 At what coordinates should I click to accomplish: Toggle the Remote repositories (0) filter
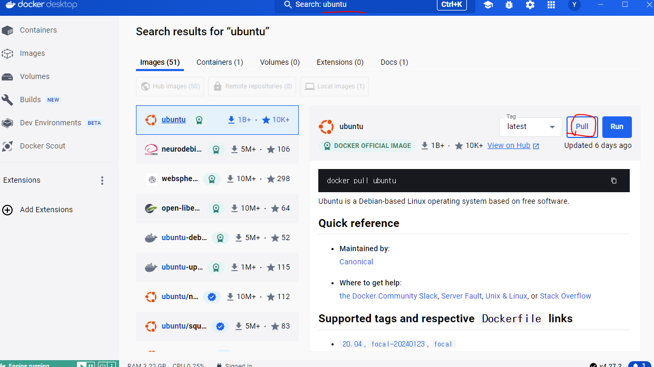[252, 86]
